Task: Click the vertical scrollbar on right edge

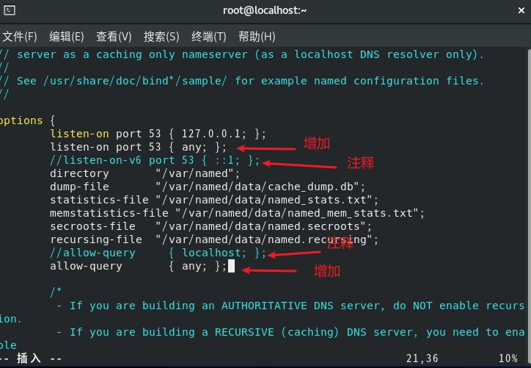Action: (x=529, y=200)
